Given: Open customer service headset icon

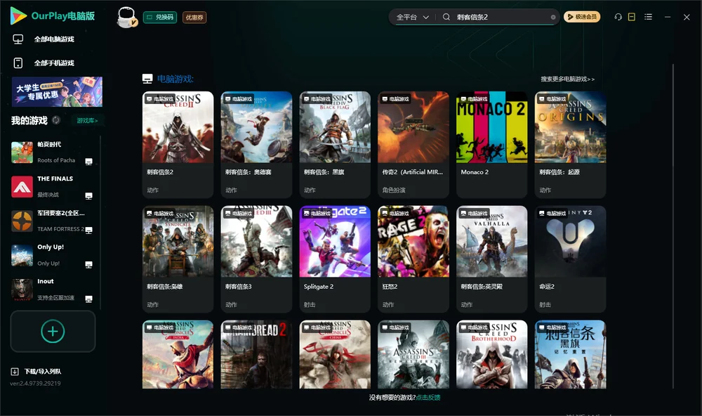Looking at the screenshot, I should pyautogui.click(x=618, y=17).
